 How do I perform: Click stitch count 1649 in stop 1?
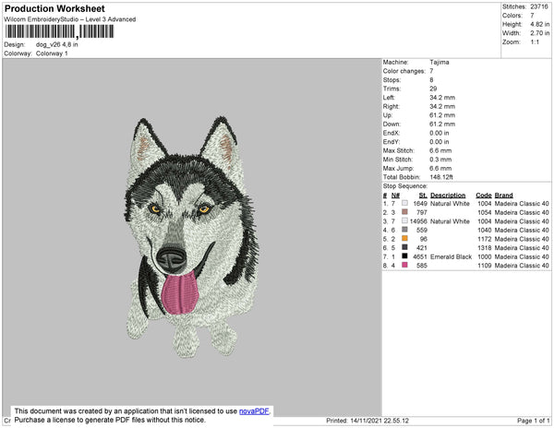pyautogui.click(x=420, y=204)
